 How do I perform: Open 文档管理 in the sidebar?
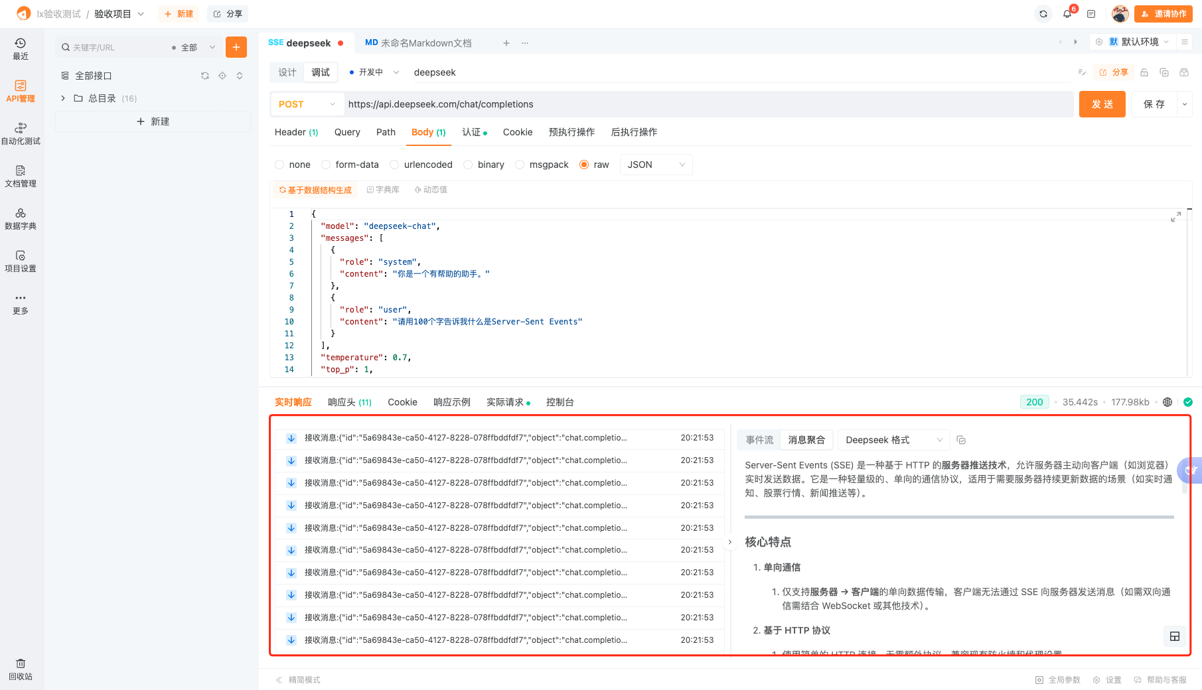21,176
